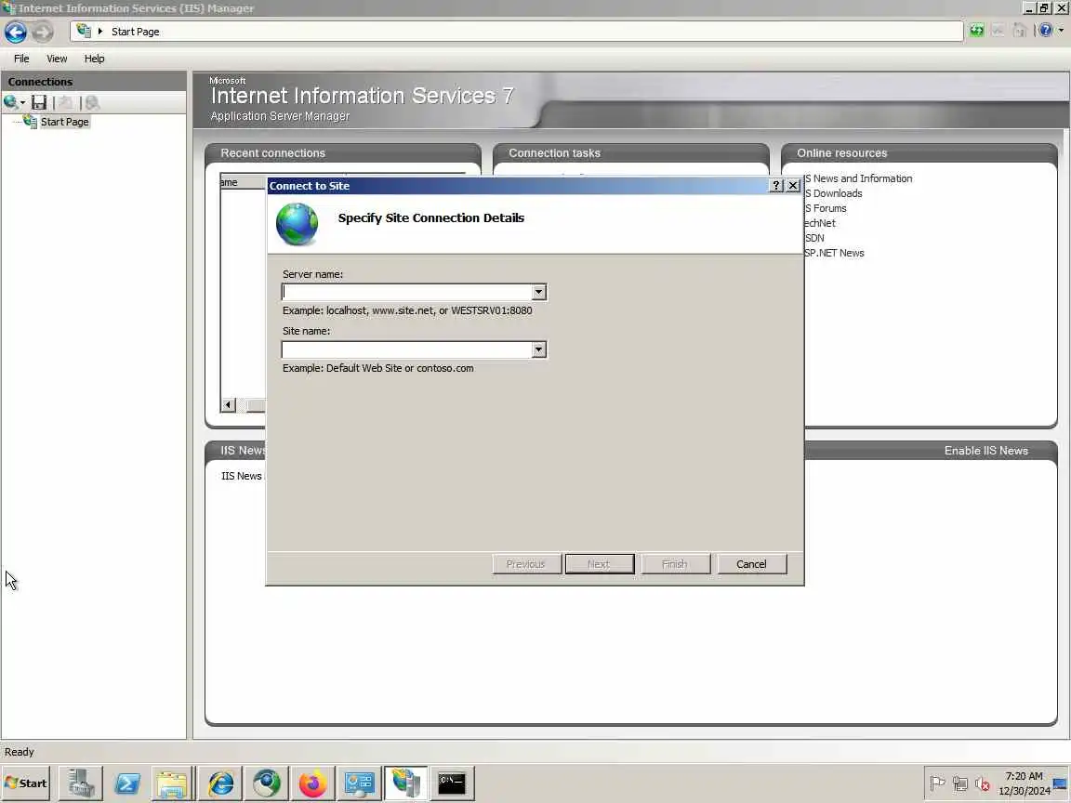Launch PowerShell from the taskbar
The image size is (1071, 803).
[127, 783]
